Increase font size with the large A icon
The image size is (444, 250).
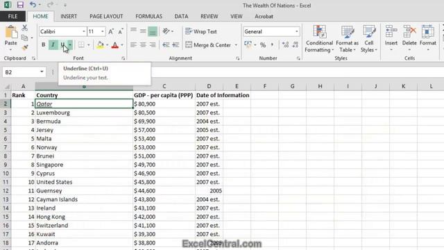111,31
